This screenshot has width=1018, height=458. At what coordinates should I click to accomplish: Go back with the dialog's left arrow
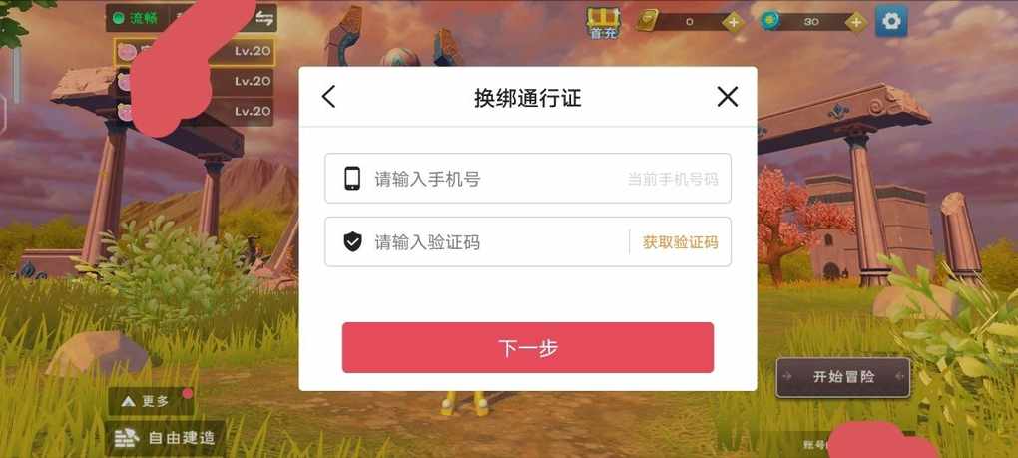click(x=328, y=97)
